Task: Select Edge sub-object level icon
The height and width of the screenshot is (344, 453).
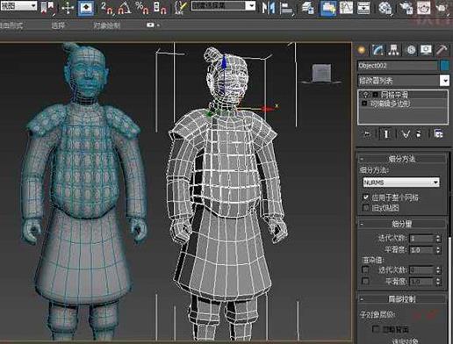Action: pyautogui.click(x=431, y=314)
